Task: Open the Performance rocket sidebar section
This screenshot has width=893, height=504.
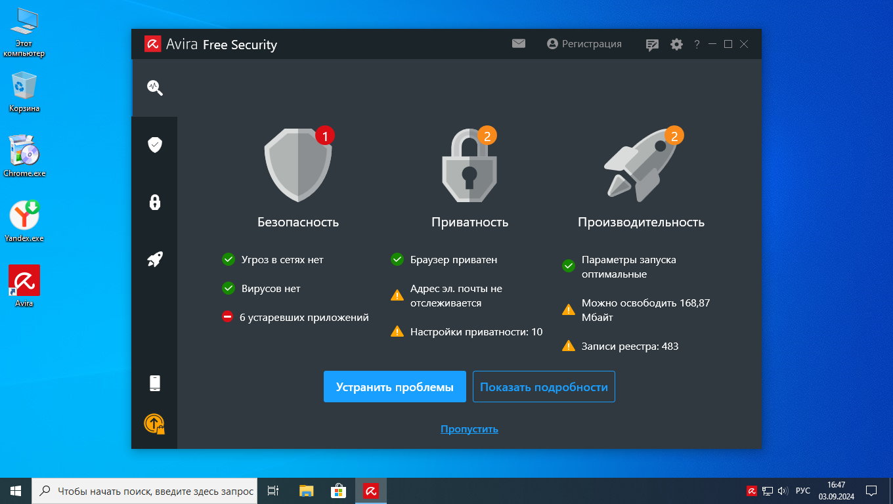Action: [x=155, y=259]
